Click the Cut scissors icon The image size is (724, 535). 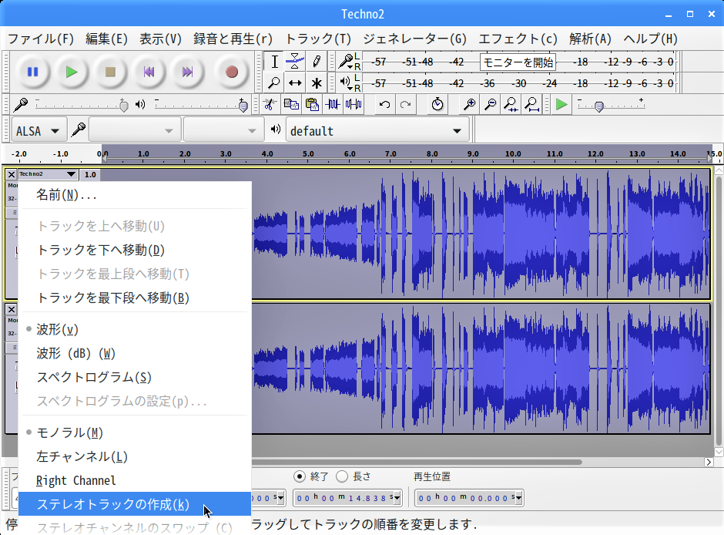pyautogui.click(x=270, y=104)
